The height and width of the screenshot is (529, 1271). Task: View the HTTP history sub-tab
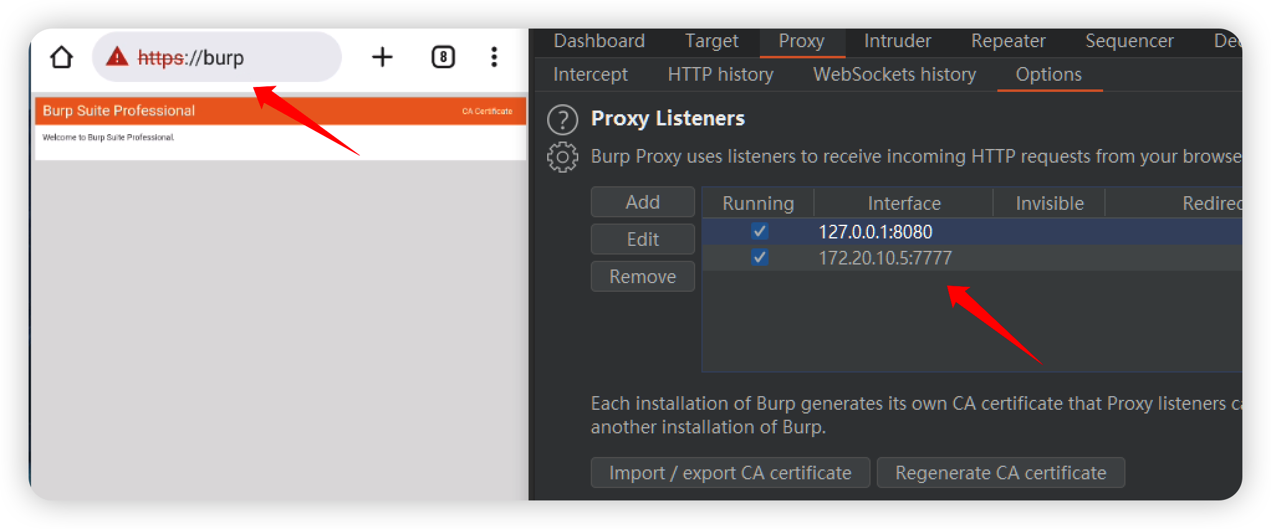(720, 75)
